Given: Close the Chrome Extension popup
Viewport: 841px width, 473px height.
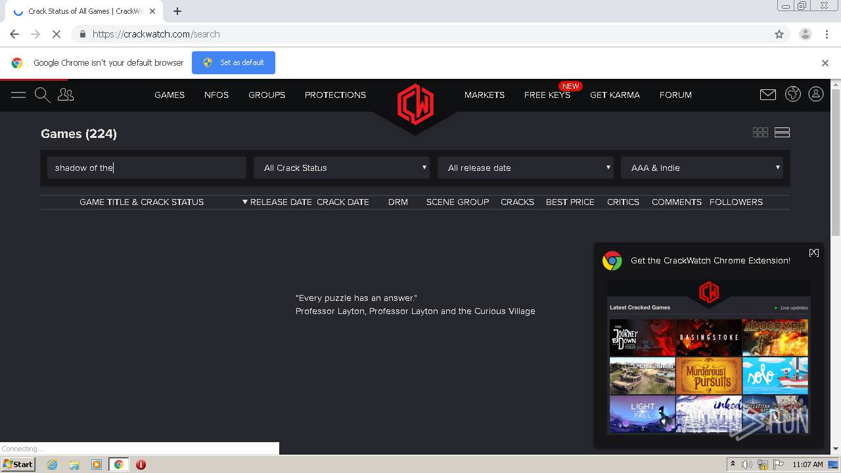Looking at the screenshot, I should 814,252.
